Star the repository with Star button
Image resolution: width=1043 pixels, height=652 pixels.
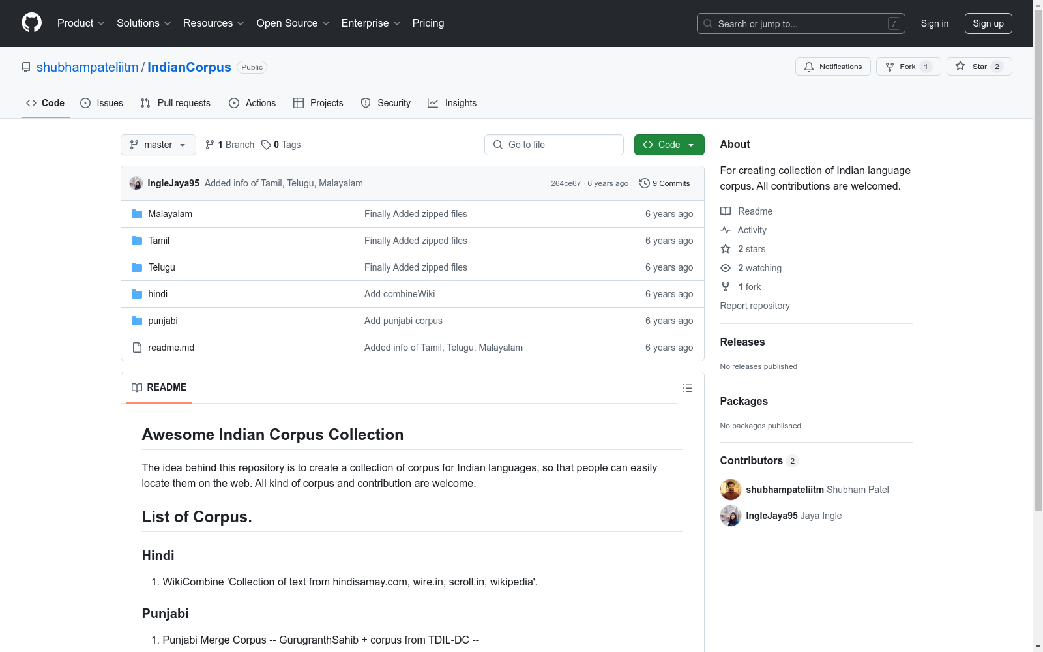[979, 67]
